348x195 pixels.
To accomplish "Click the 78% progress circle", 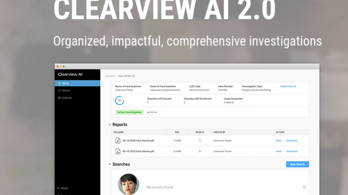I will 120,101.
